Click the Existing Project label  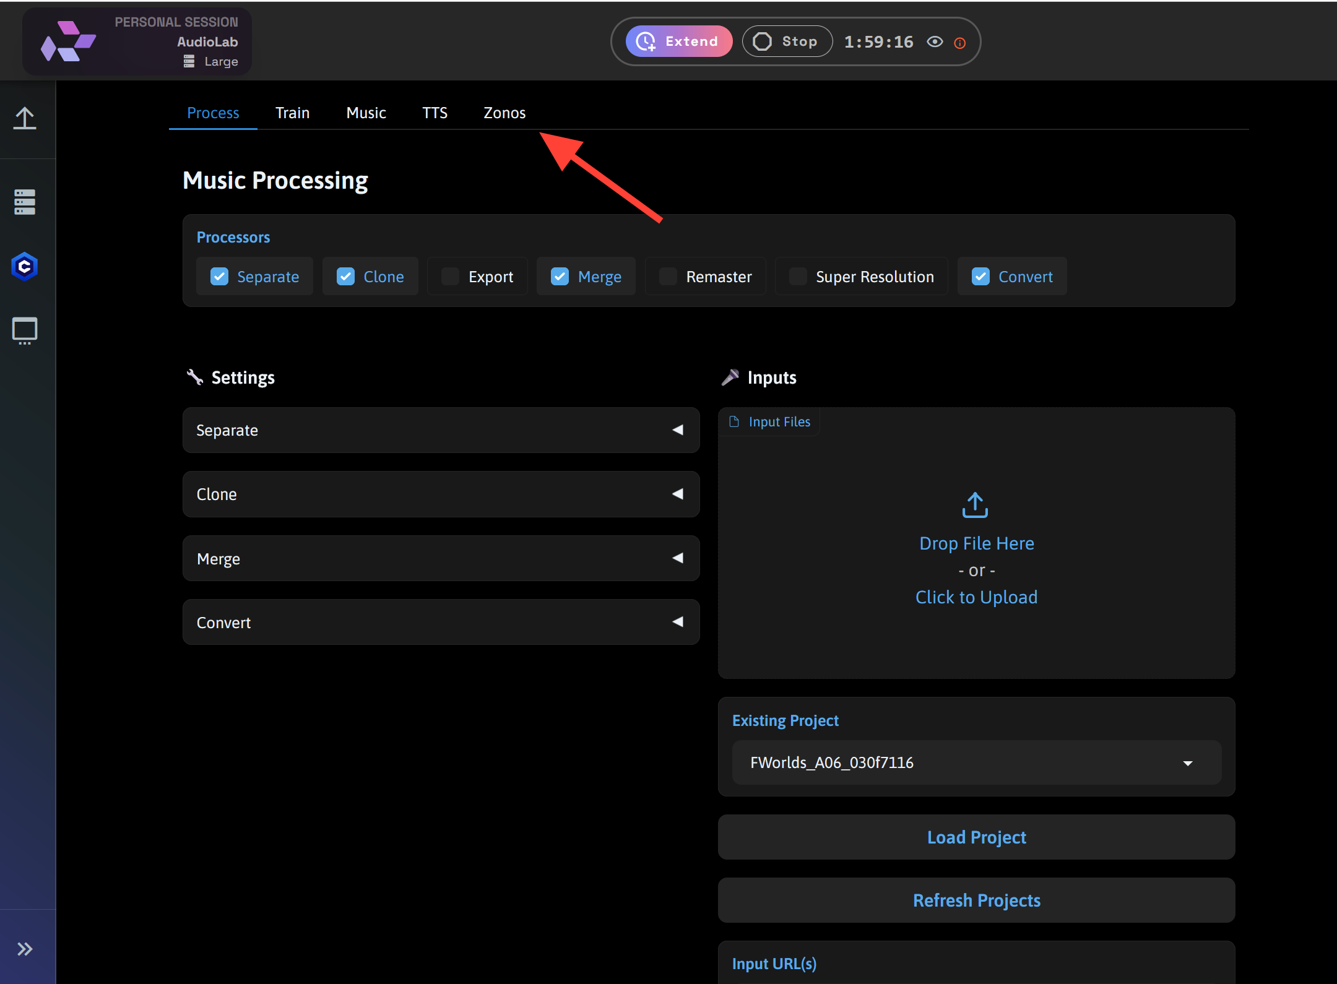(x=785, y=720)
